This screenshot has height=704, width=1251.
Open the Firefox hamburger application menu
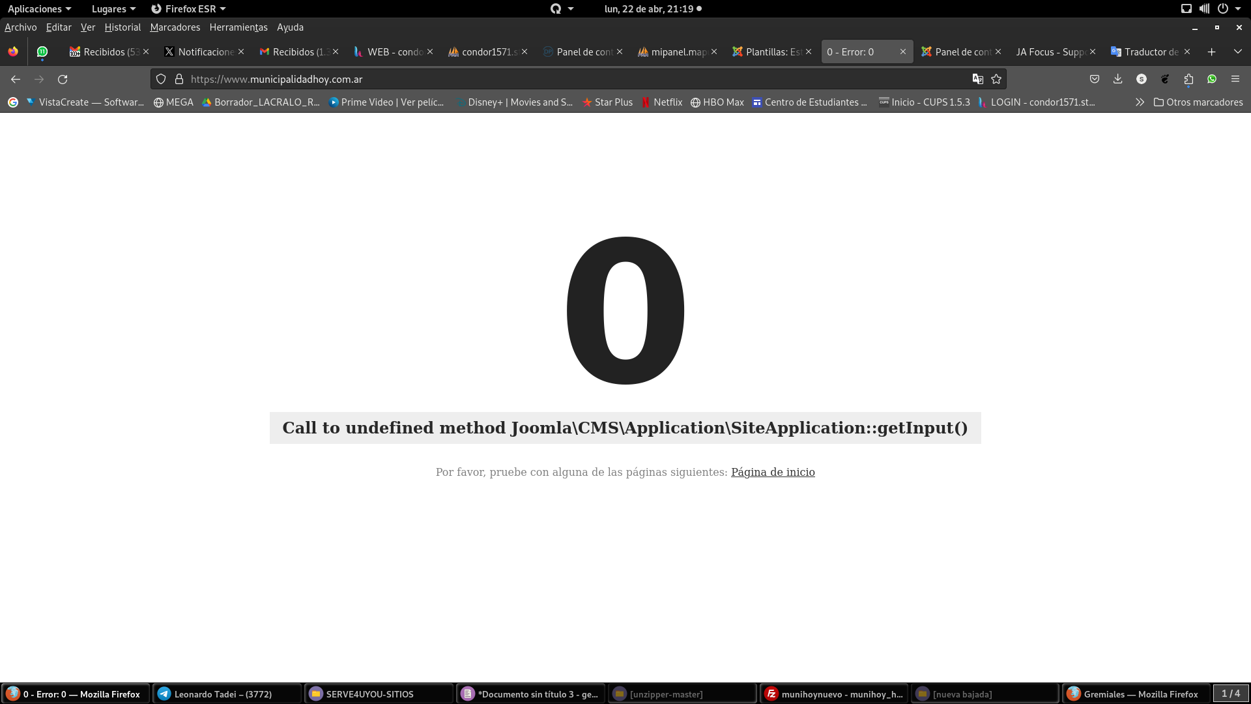pyautogui.click(x=1235, y=79)
